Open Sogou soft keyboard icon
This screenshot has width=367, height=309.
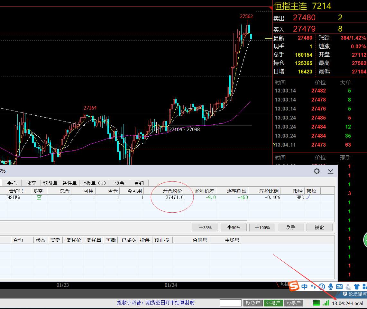click(x=339, y=286)
